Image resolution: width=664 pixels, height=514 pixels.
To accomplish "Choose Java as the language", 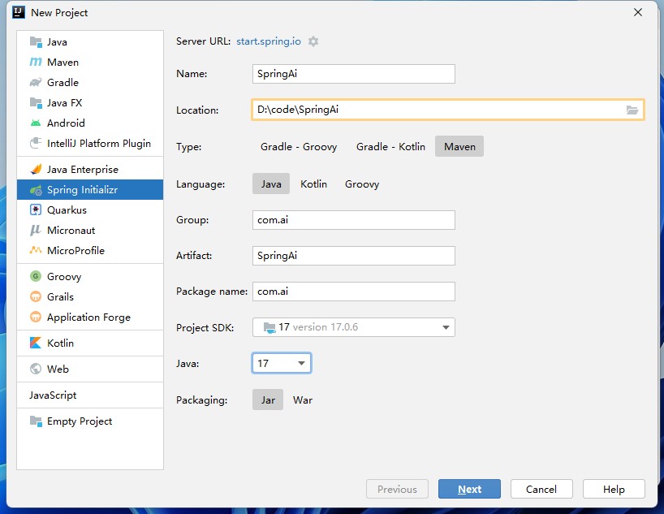I will click(271, 184).
